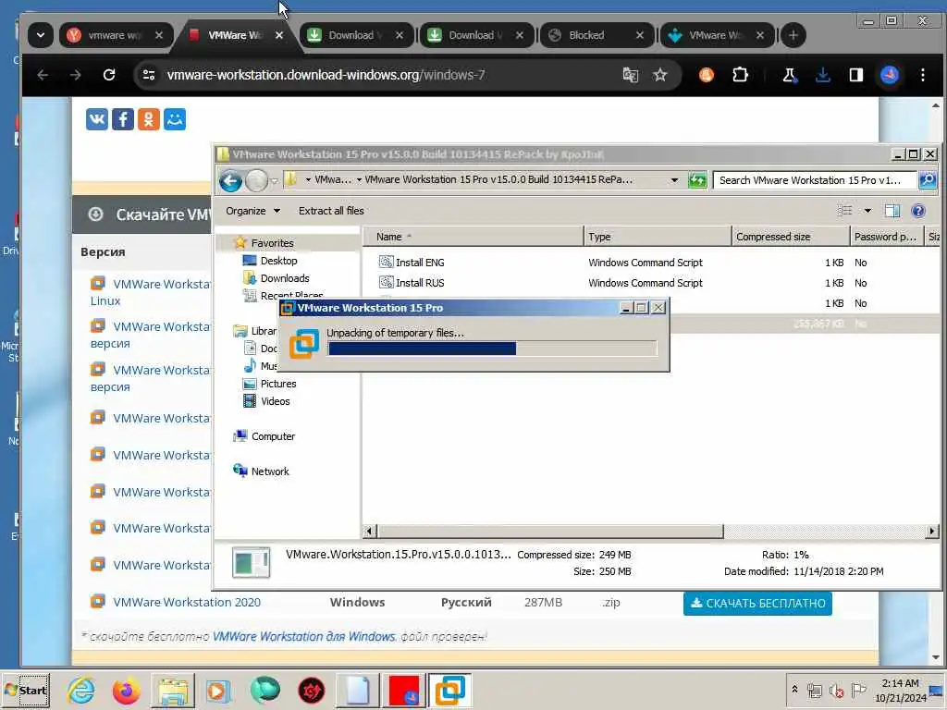Change Explorer view icon
The width and height of the screenshot is (947, 710).
pyautogui.click(x=844, y=211)
